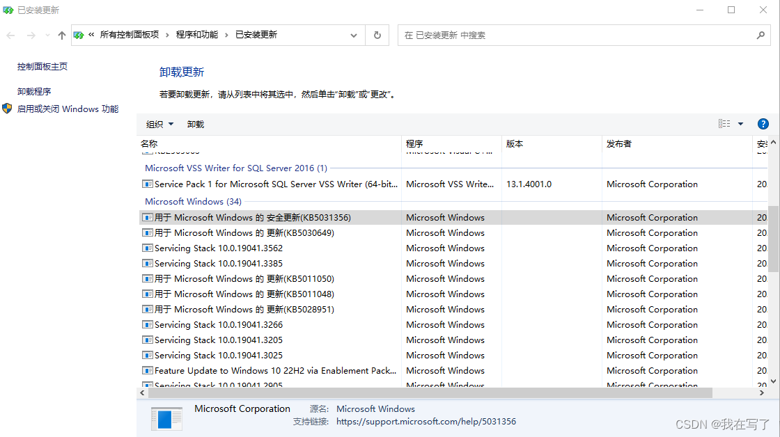The height and width of the screenshot is (437, 780).
Task: Click the vertical scrollbar up arrow
Action: click(773, 142)
